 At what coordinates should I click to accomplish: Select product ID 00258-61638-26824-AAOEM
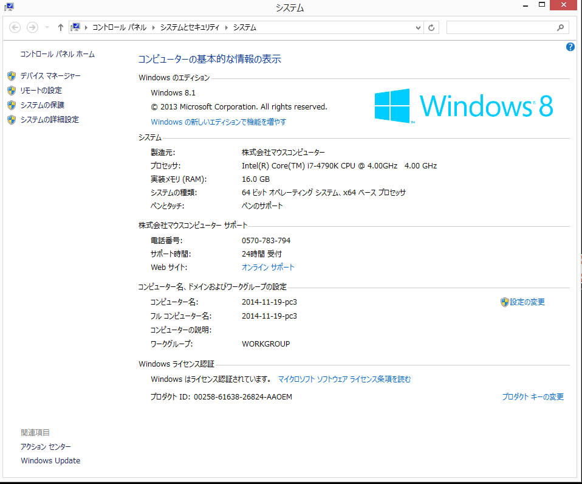[x=243, y=397]
